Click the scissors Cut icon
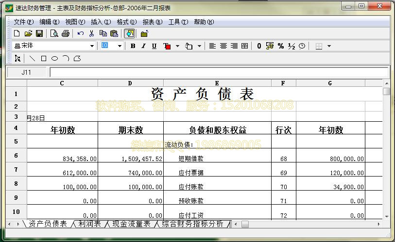 91,33
